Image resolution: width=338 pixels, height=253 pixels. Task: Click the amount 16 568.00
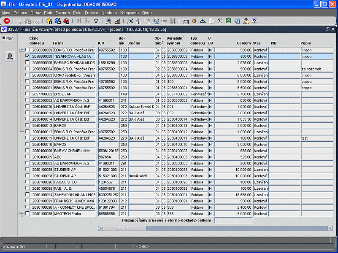click(233, 195)
